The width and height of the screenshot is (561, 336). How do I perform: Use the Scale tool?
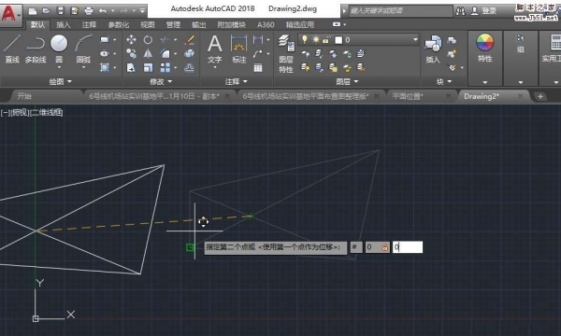(148, 67)
